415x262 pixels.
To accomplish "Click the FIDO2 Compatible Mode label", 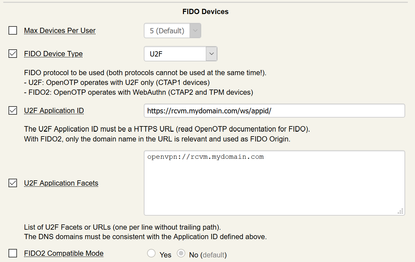I will [x=64, y=253].
